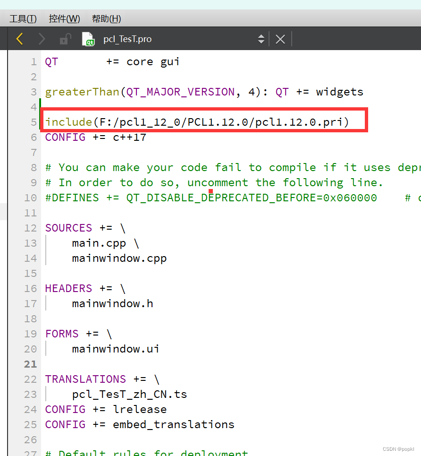
Task: Click 'mainwindow.h' on line 17
Action: click(112, 304)
